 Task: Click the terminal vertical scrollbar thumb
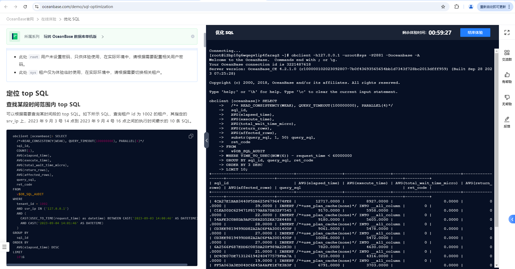click(x=496, y=140)
